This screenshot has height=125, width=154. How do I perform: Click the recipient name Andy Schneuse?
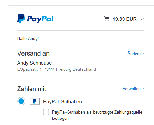[34, 63]
